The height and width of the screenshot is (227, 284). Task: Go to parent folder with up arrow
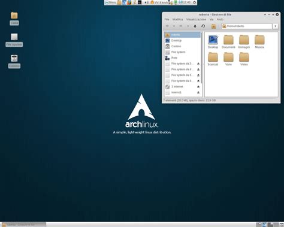pos(195,26)
